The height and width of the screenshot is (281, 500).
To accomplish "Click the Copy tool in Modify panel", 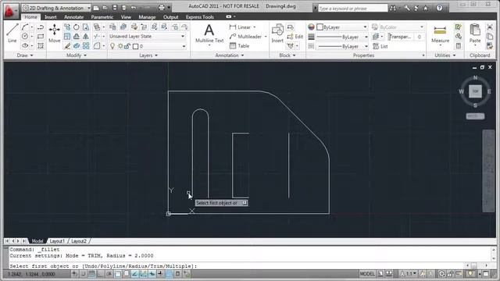I will pyautogui.click(x=67, y=27).
